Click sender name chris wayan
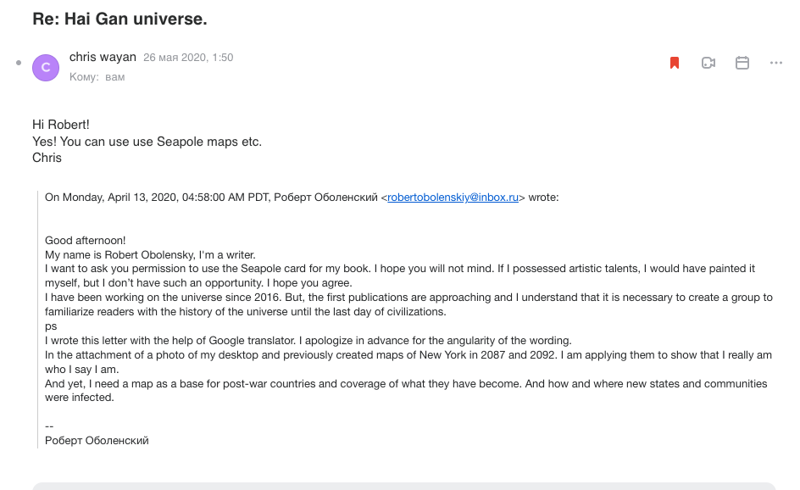 [103, 57]
